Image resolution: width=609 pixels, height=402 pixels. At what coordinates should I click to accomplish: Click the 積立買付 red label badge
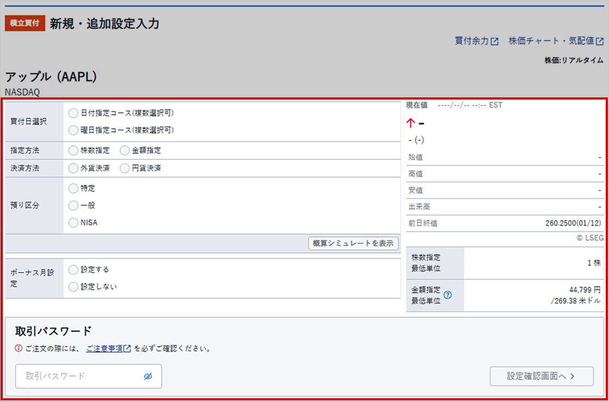coord(25,23)
